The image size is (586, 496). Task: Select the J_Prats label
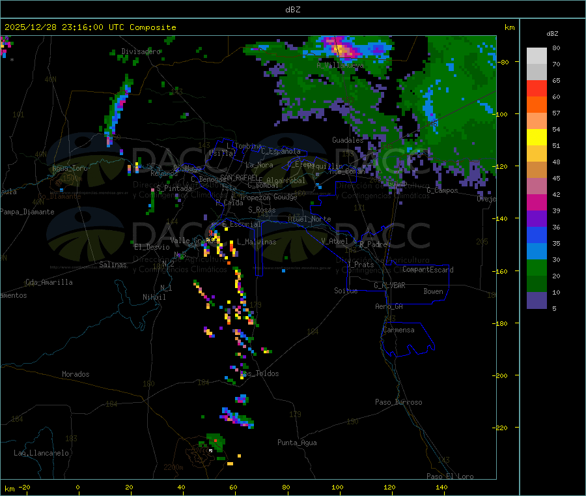361,265
